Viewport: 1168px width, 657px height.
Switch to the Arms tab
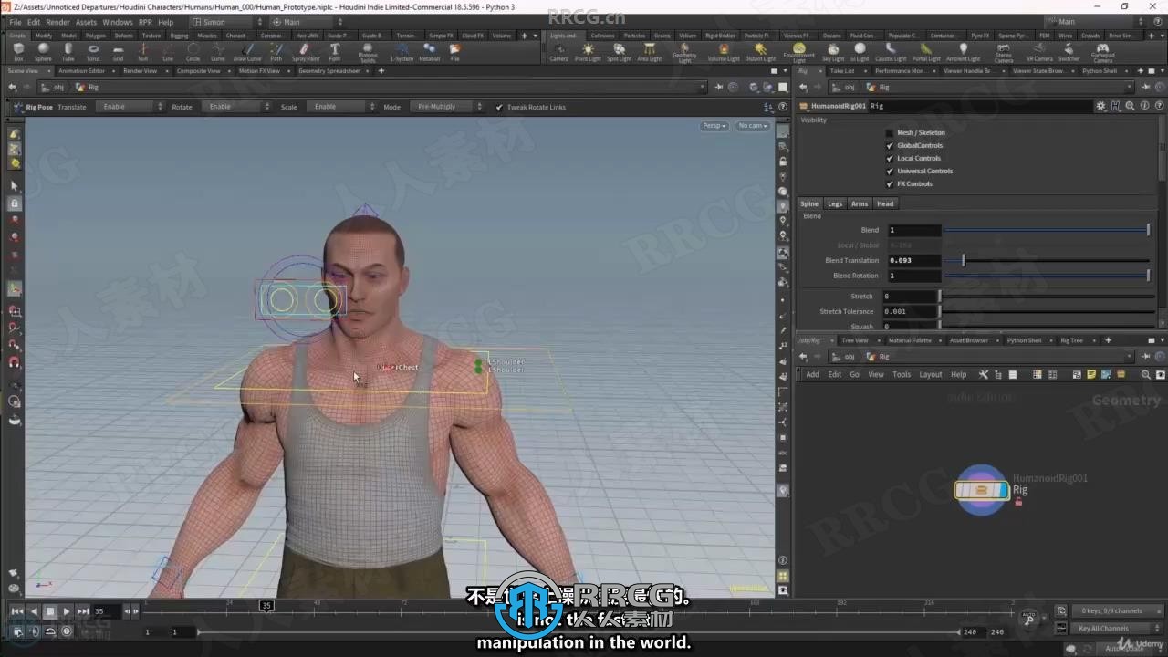(860, 203)
